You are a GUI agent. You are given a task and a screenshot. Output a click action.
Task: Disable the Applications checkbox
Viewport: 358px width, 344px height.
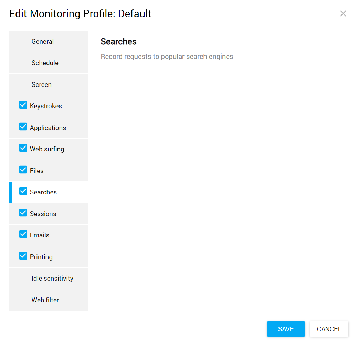[x=23, y=127]
